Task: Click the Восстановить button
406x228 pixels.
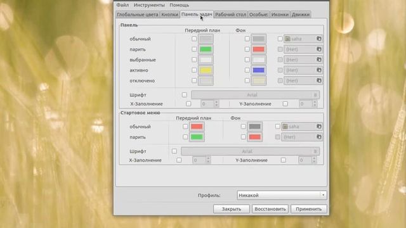Action: tap(270, 209)
